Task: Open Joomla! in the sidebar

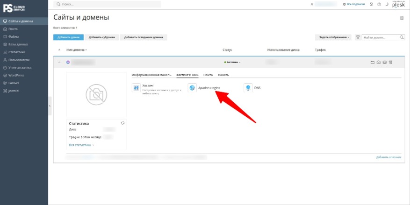Action: tap(24, 91)
